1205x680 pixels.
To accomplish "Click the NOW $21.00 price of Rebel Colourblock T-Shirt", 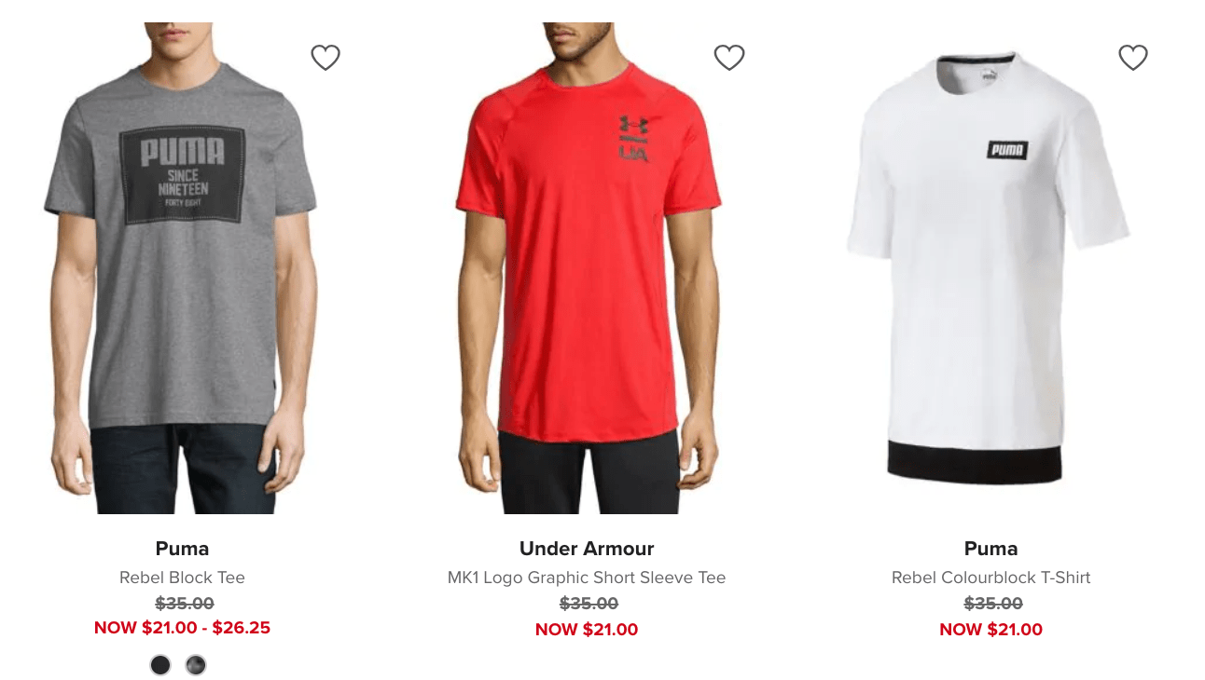I will click(x=990, y=630).
